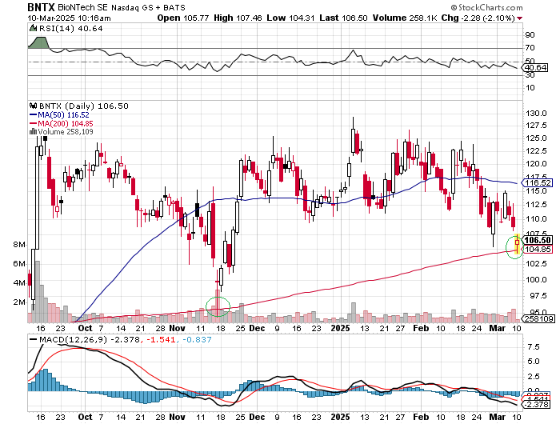Click the MA(50) 116.52 legend entry
Screen dimensions: 560x424
coord(63,114)
